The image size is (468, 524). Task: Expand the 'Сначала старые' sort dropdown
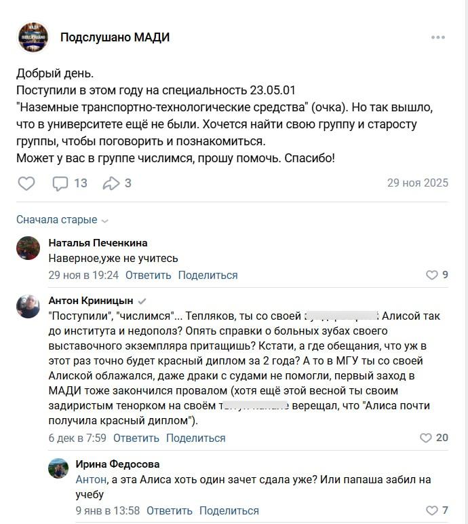62,220
